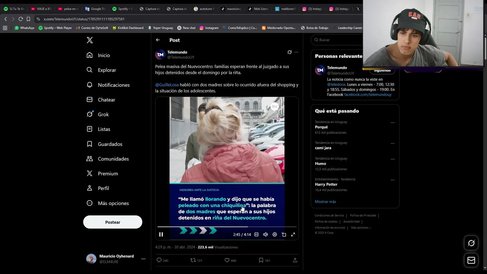
Task: Open account menu next to Mauricio Oyhenard
Action: coord(143,259)
